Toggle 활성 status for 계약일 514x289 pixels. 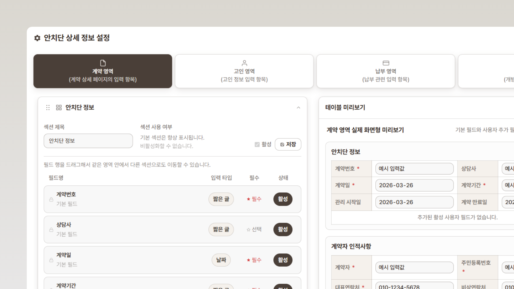click(x=283, y=260)
